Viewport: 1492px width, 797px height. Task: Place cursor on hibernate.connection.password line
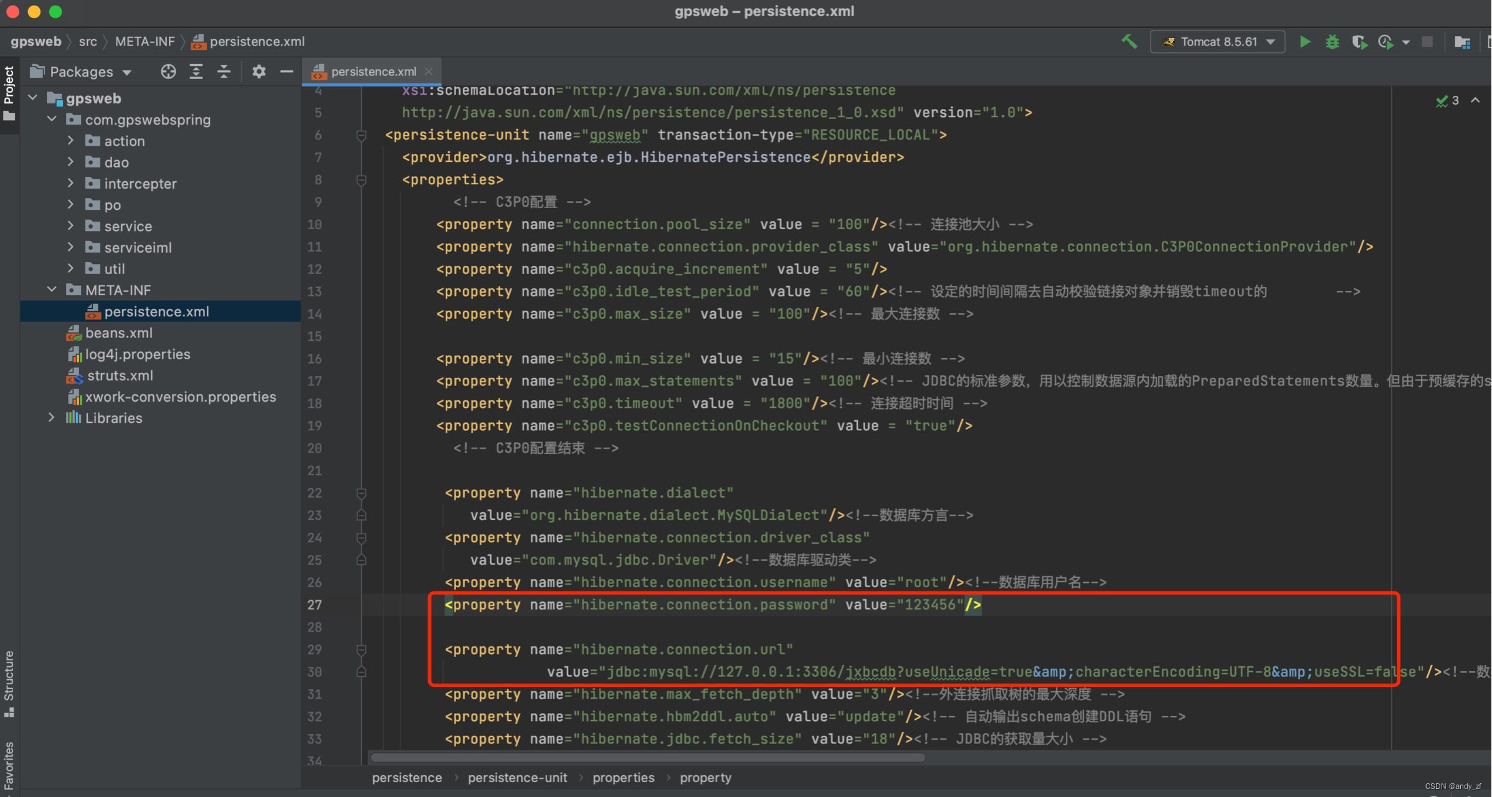[x=713, y=605]
